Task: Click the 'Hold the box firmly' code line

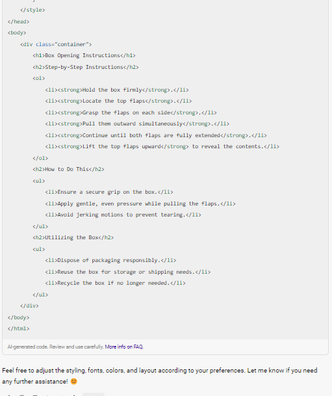Action: click(117, 90)
